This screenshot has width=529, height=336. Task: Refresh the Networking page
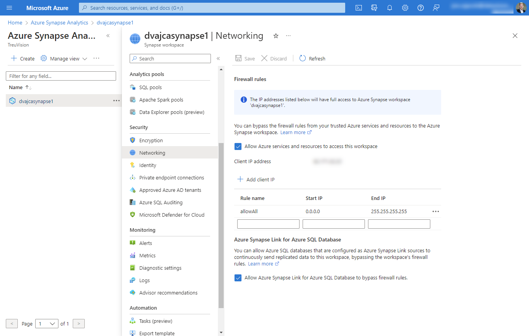point(312,59)
